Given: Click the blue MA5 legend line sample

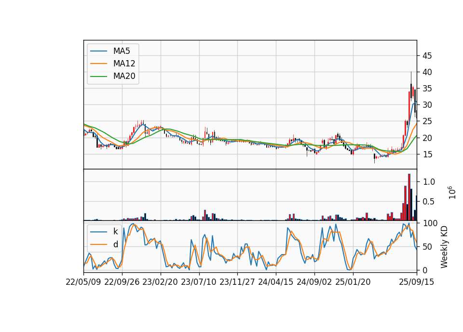Looking at the screenshot, I should coord(98,51).
